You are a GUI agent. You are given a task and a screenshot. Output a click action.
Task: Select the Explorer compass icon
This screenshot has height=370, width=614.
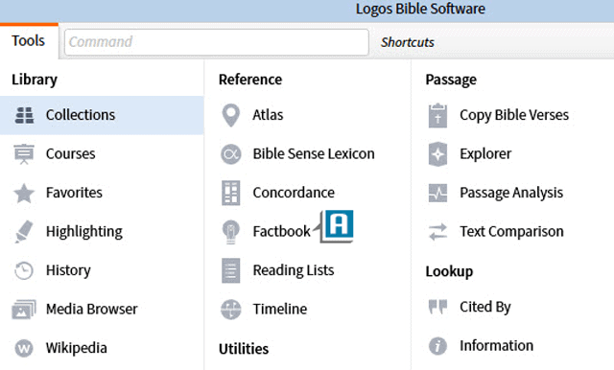coord(437,154)
